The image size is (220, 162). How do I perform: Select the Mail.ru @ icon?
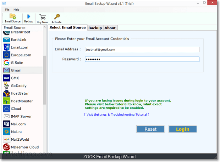point(7,132)
